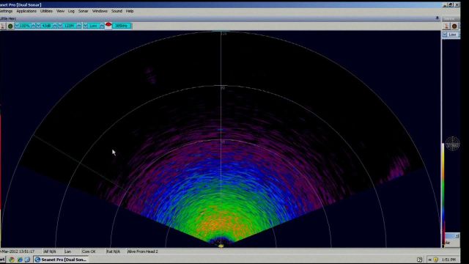Click the 'Alt N/A' status entry
Viewport: 469px width, 264px height.
click(x=50, y=252)
